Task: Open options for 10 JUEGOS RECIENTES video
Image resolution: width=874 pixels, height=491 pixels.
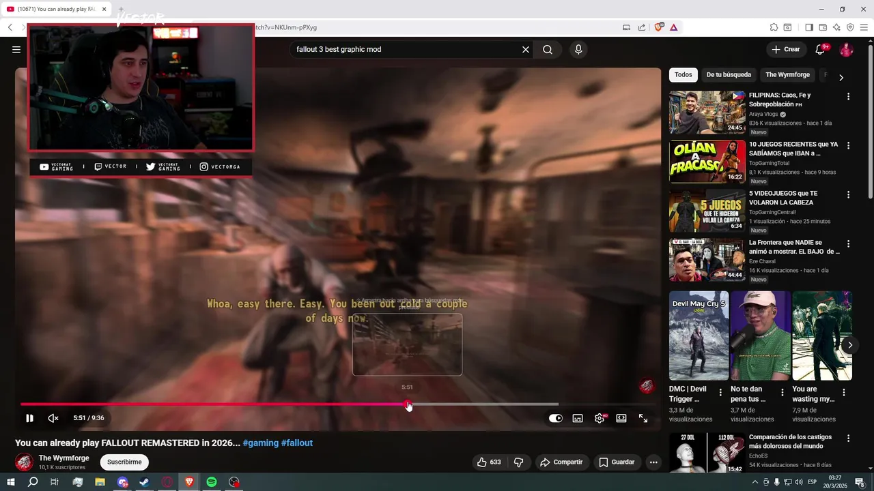Action: tap(849, 145)
